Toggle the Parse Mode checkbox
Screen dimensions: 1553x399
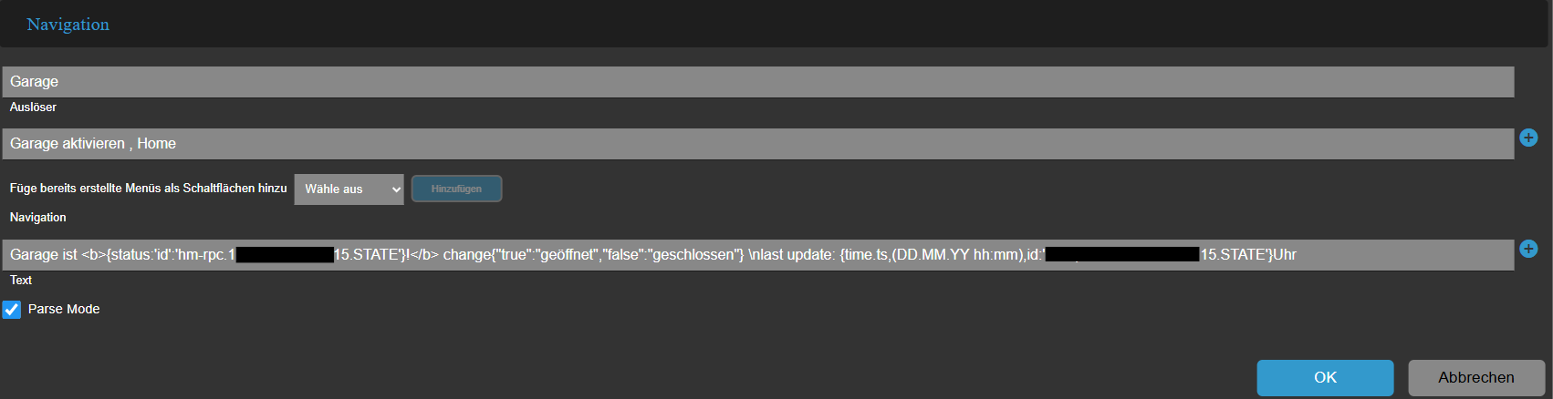[12, 310]
